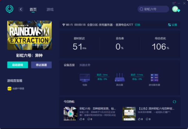Switch to the 加速走势 tab
188x129 pixels.
pos(85,65)
